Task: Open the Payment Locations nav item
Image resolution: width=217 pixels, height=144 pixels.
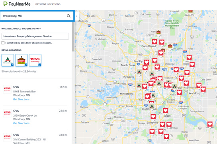Action: coord(48,4)
